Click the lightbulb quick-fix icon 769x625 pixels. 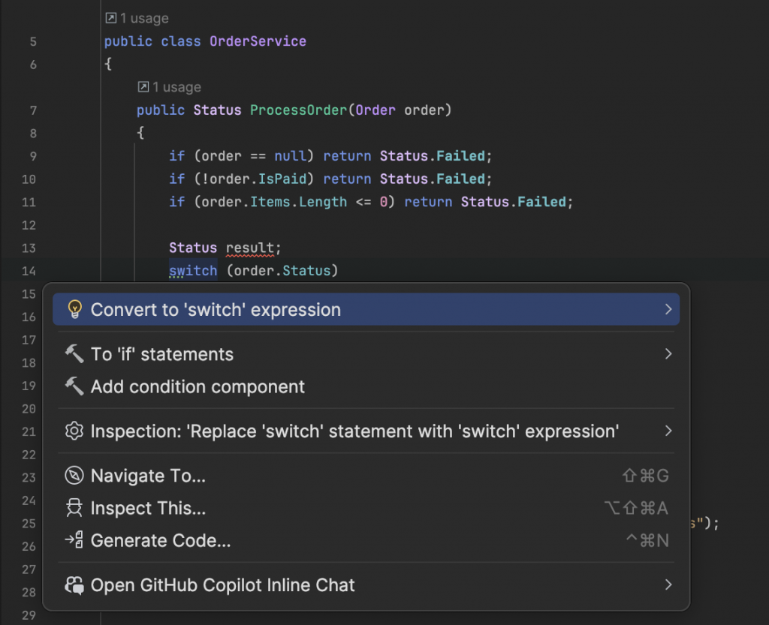(74, 310)
